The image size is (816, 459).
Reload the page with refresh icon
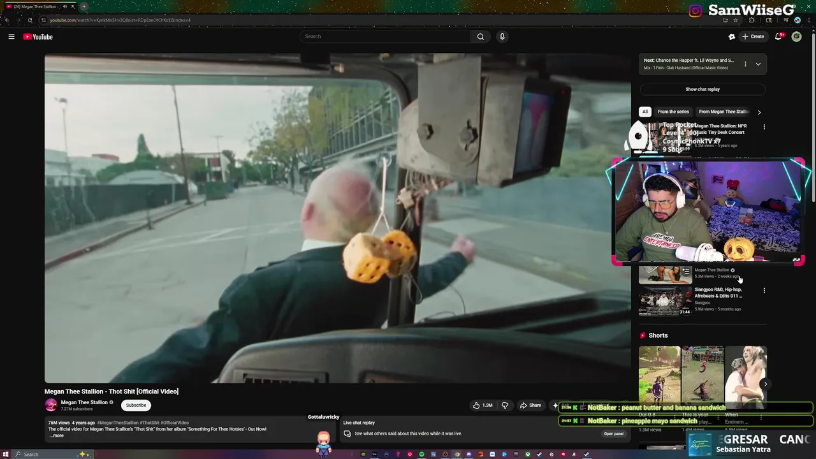(30, 20)
